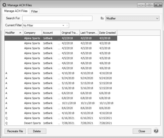
Task: Expand the Current Filter dropdown
Action: pyautogui.click(x=63, y=25)
